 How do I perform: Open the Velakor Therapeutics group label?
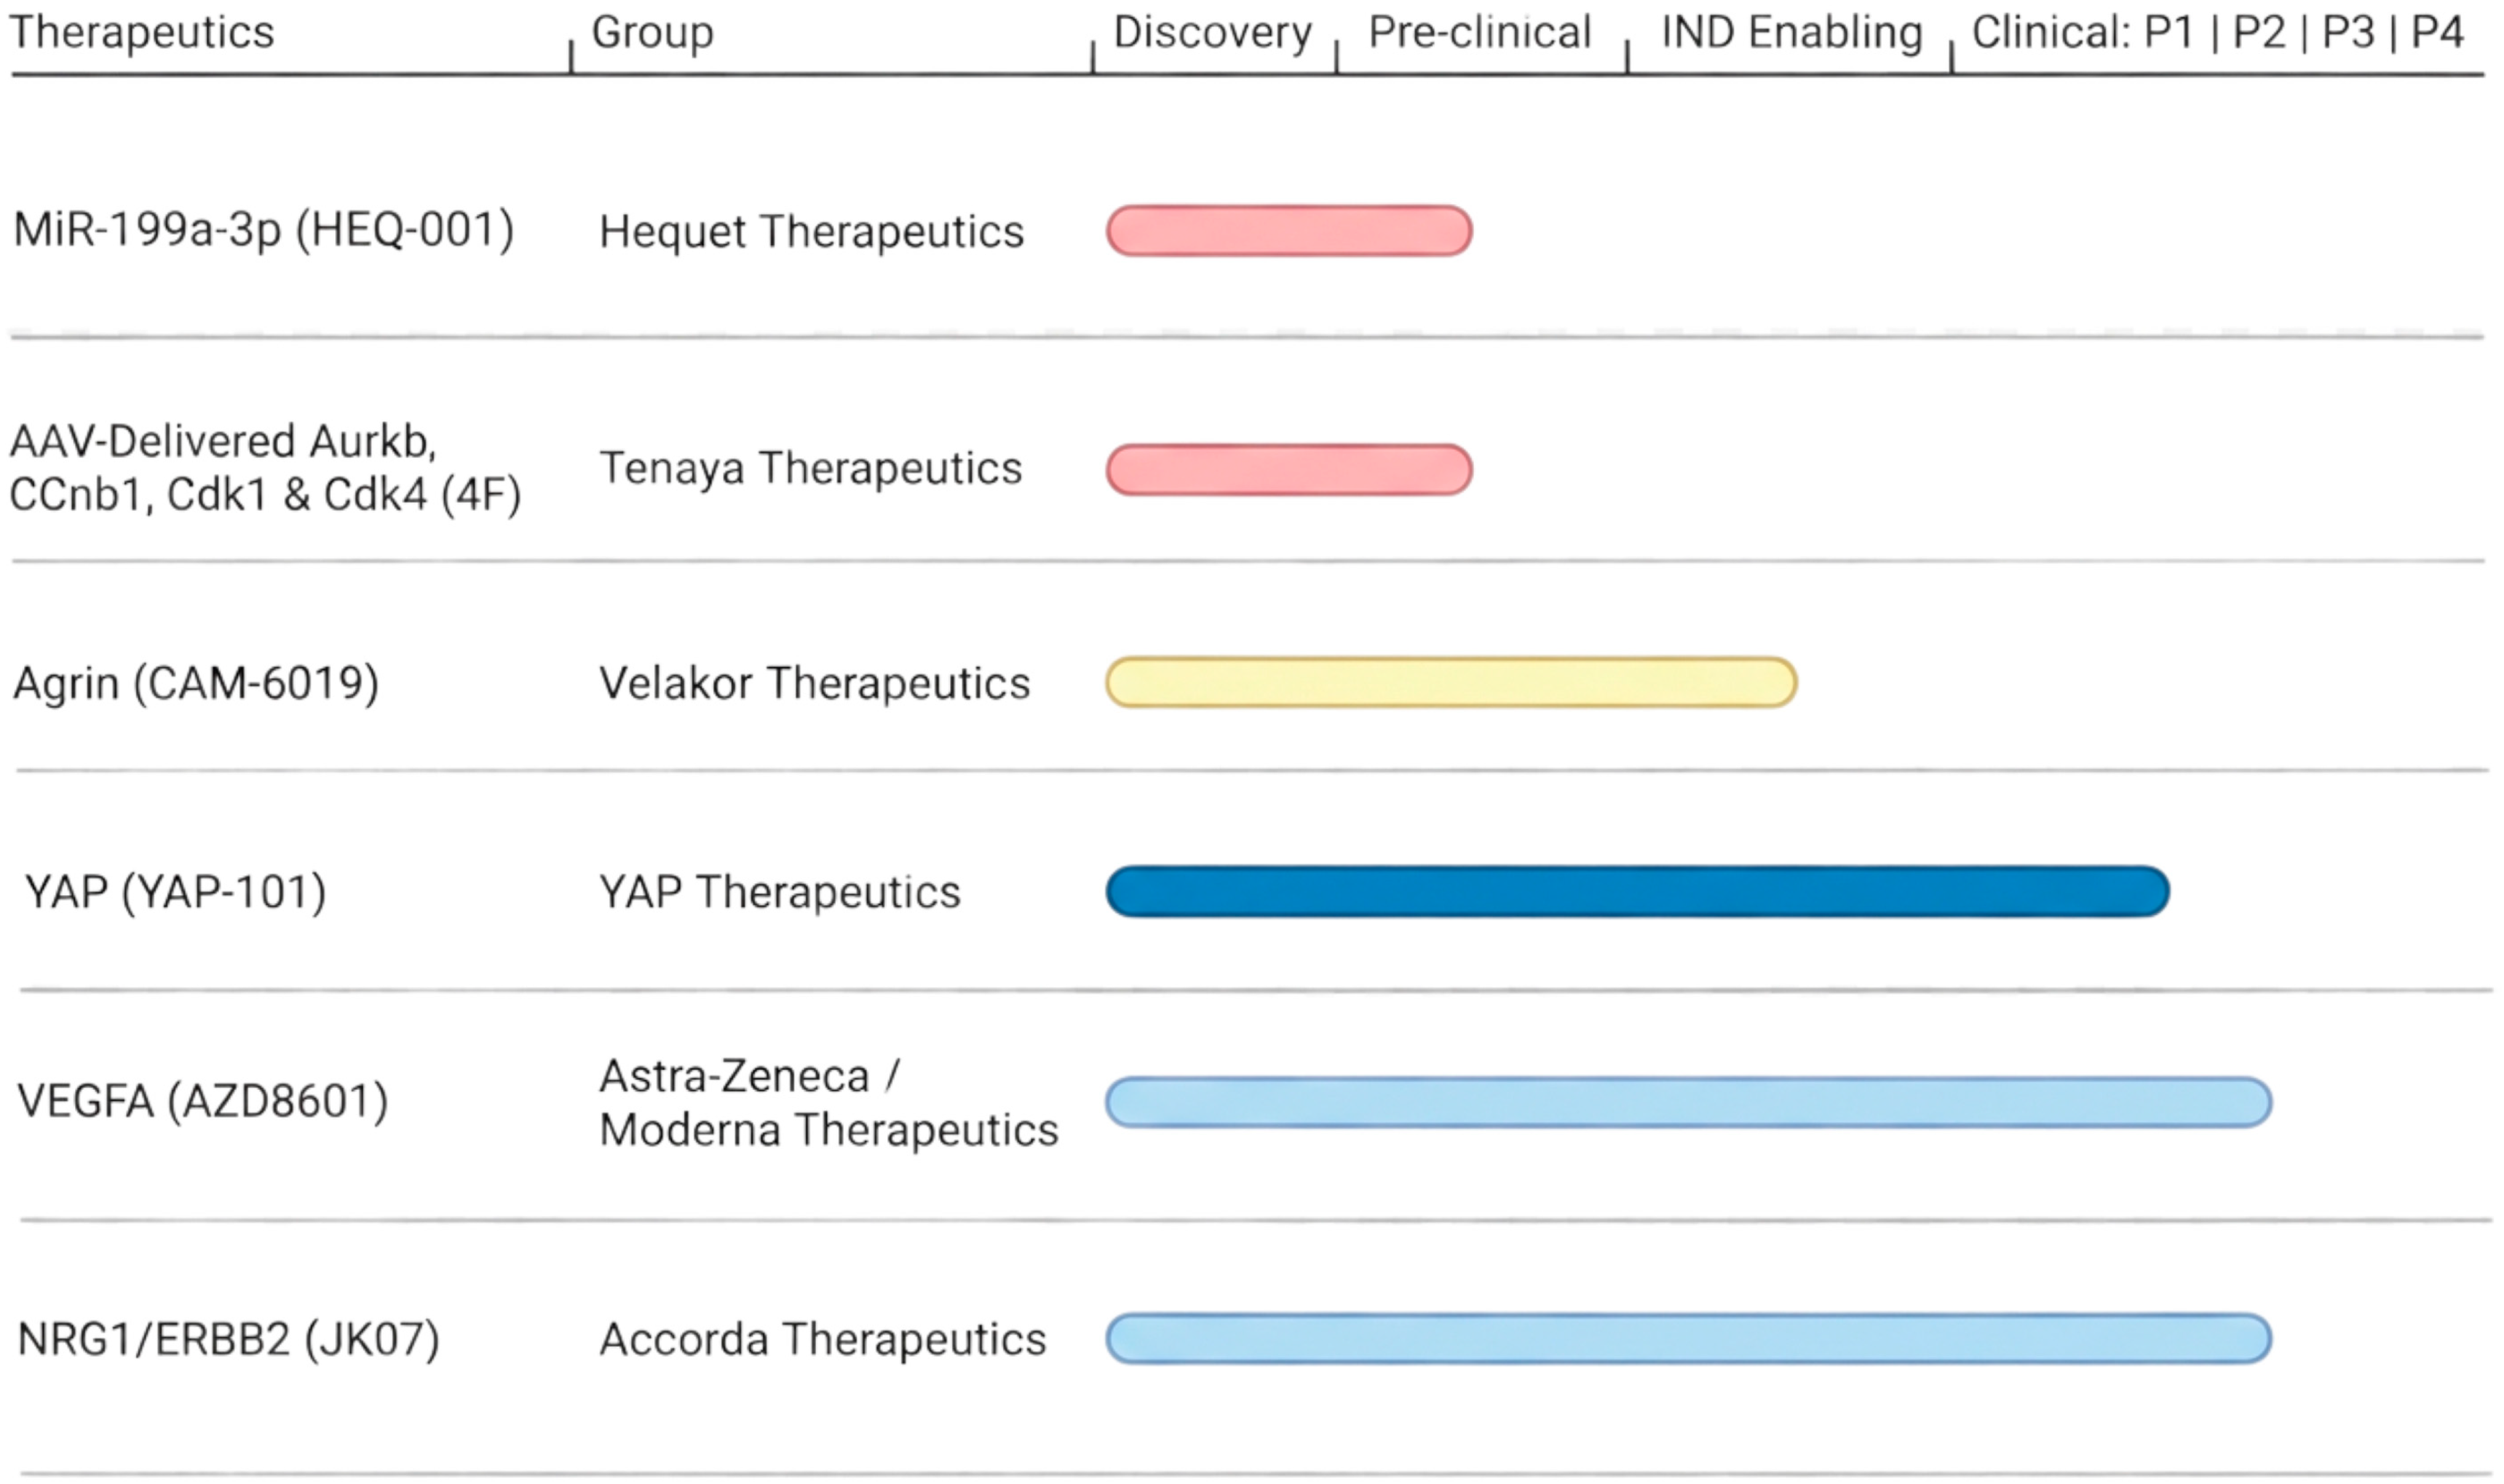pyautogui.click(x=814, y=684)
